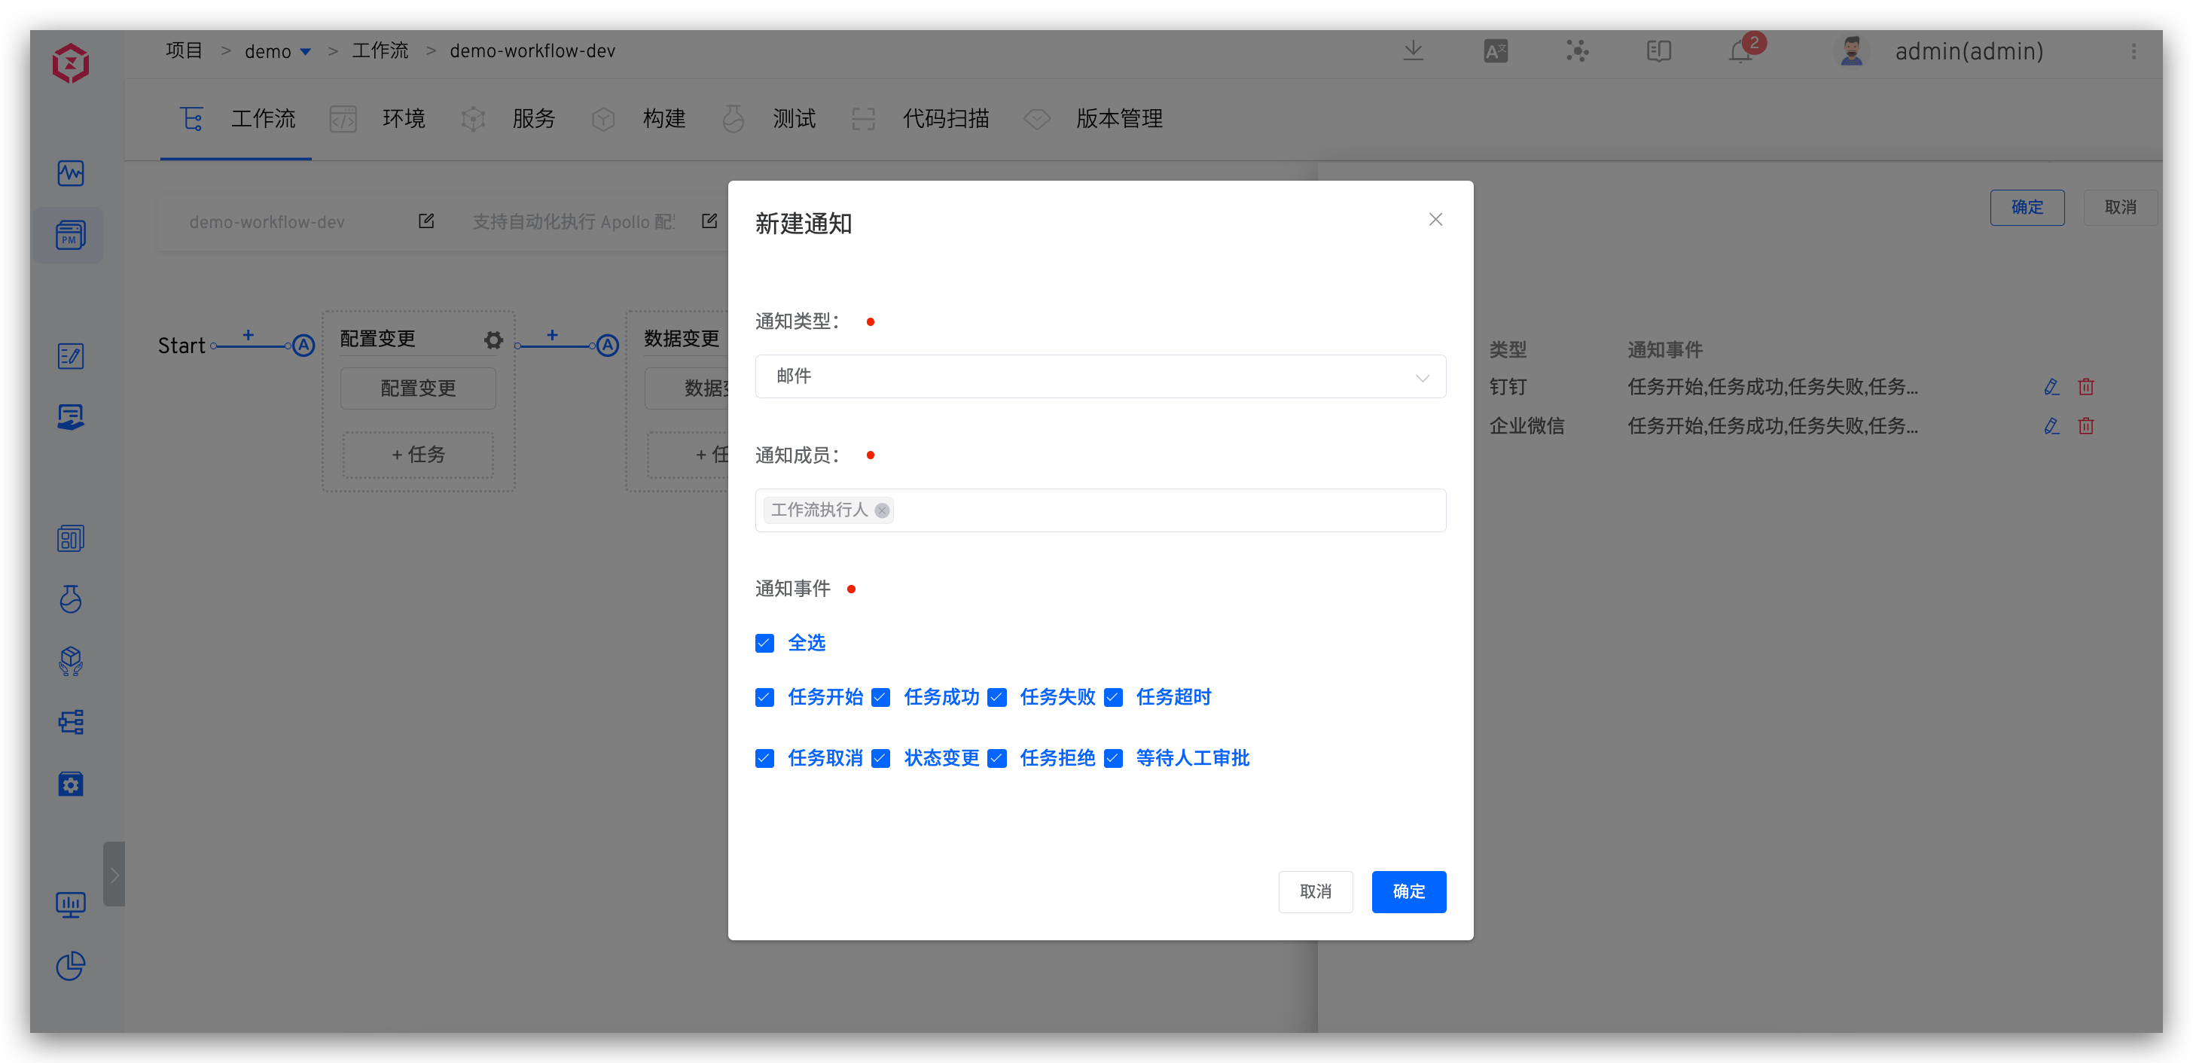Disable the 任务失败 notification event
This screenshot has width=2193, height=1063.
coord(997,697)
